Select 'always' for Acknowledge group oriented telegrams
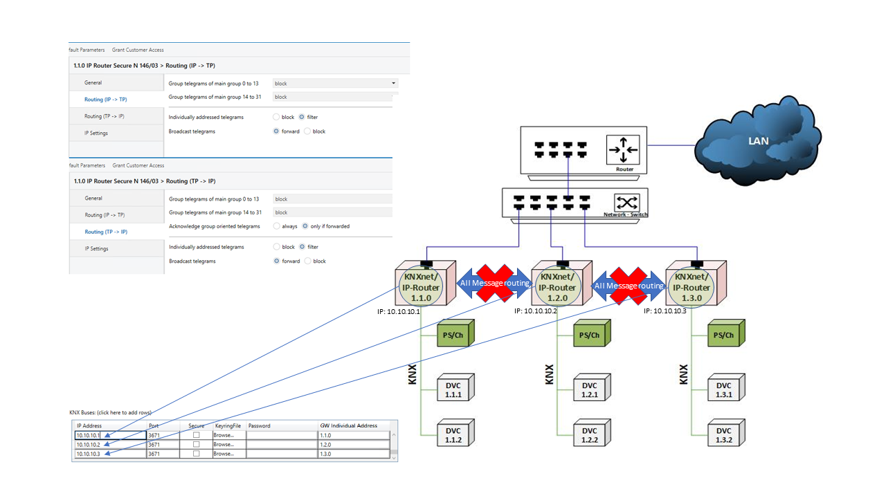The image size is (886, 498). point(277,226)
